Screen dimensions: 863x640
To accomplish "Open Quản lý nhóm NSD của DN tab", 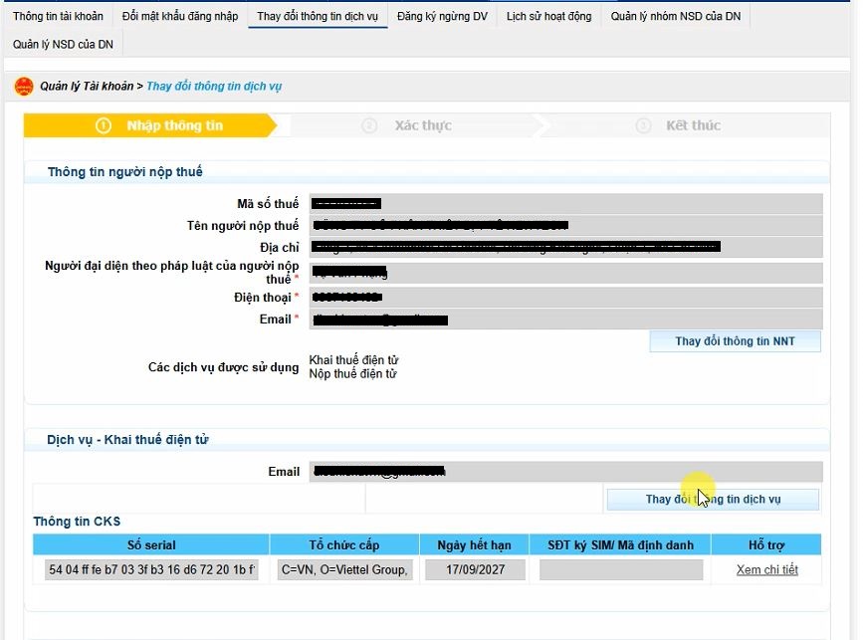I will click(x=675, y=17).
